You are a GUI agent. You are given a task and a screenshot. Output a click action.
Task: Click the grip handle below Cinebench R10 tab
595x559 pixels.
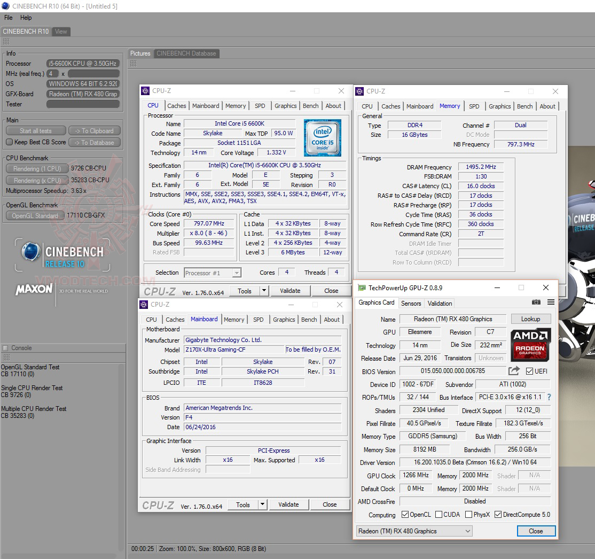pyautogui.click(x=6, y=41)
